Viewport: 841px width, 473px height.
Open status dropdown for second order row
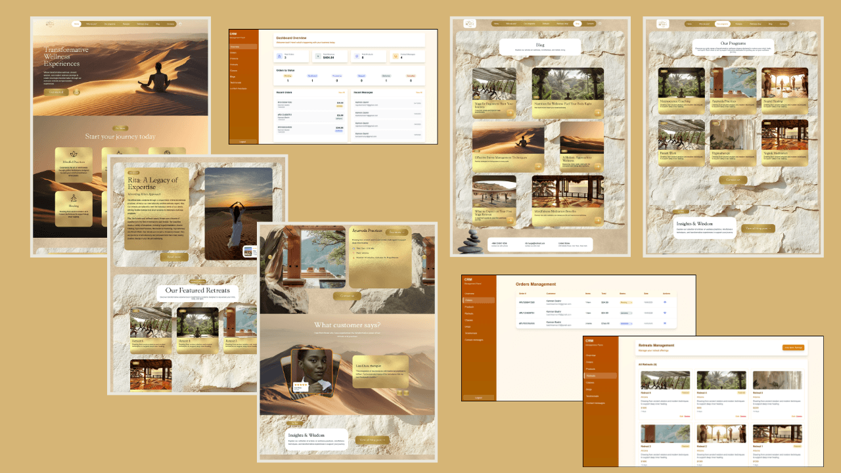625,313
